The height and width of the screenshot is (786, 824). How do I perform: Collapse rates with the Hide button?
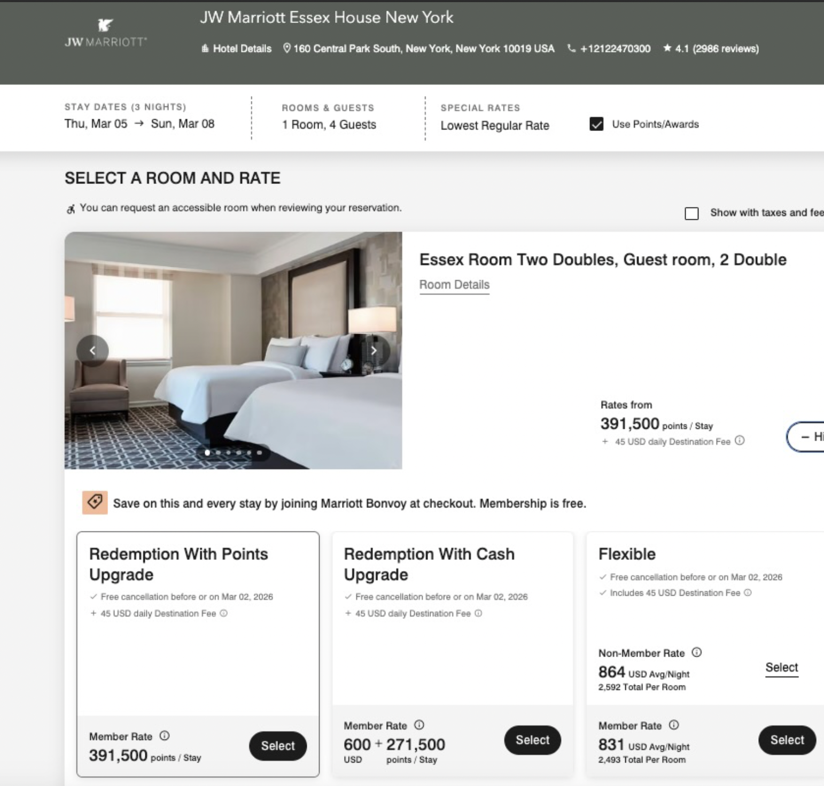tap(808, 437)
